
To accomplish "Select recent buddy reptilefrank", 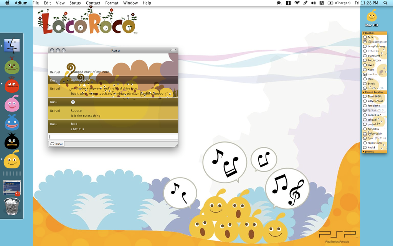I will 375,143.
